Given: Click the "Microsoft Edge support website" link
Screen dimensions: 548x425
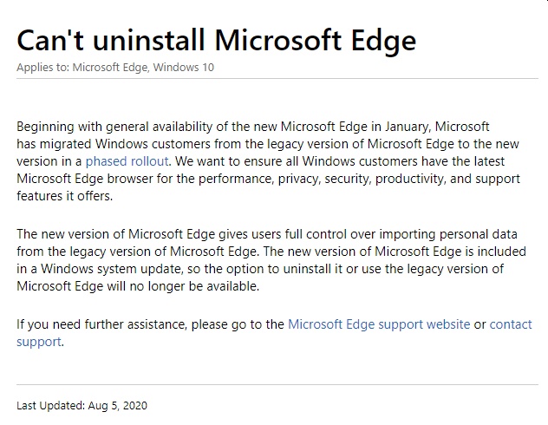Looking at the screenshot, I should click(x=379, y=324).
